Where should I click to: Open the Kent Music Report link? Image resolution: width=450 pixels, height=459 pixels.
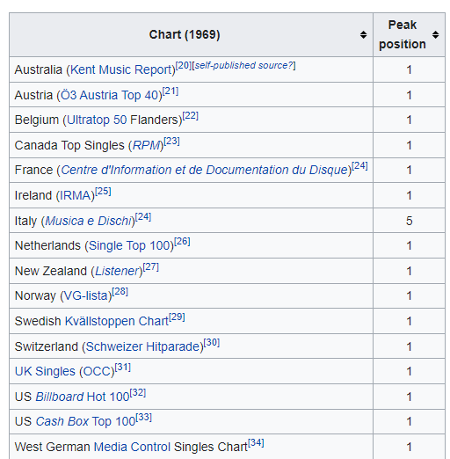point(120,69)
